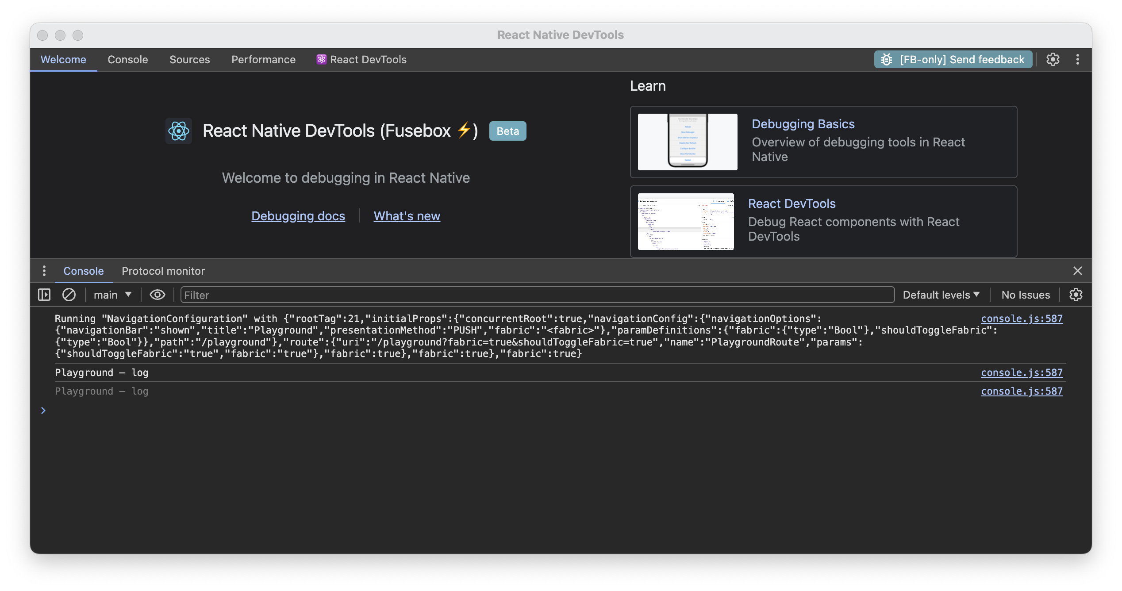
Task: Open drawer three-dot more tools menu
Action: coord(44,271)
